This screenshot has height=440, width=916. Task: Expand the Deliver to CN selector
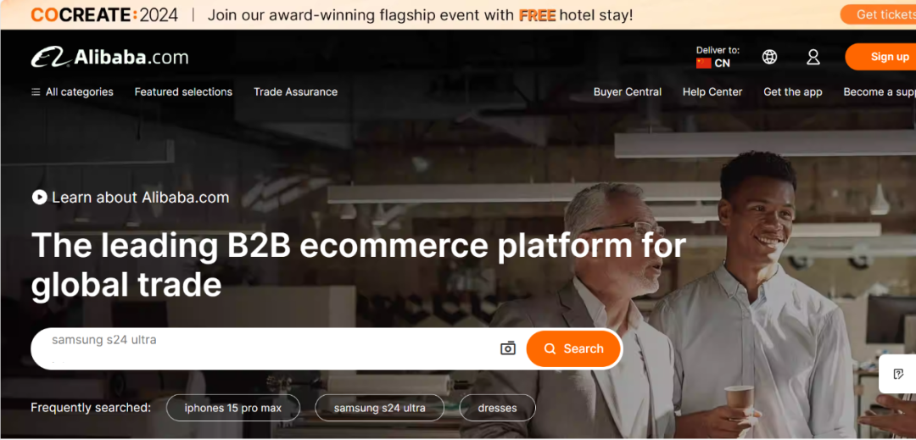tap(718, 57)
